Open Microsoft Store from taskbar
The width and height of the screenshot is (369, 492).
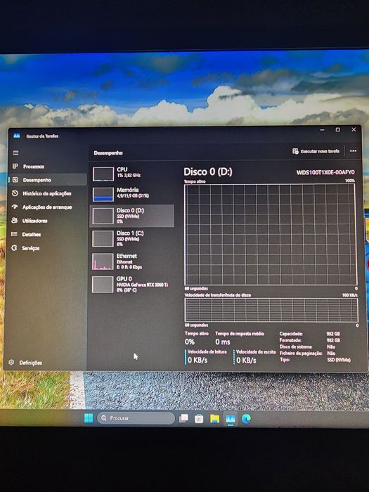coord(199,419)
